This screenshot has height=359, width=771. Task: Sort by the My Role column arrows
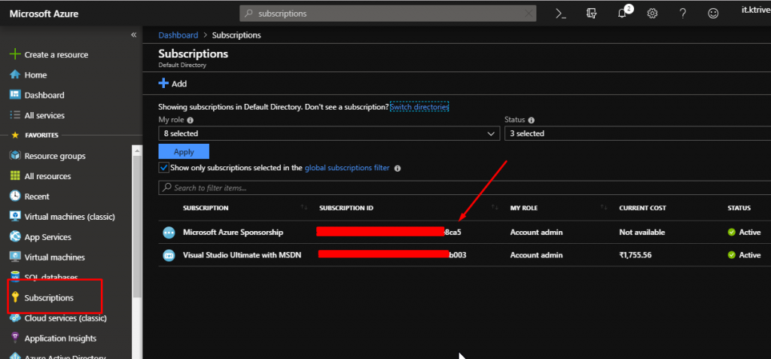[x=604, y=208]
